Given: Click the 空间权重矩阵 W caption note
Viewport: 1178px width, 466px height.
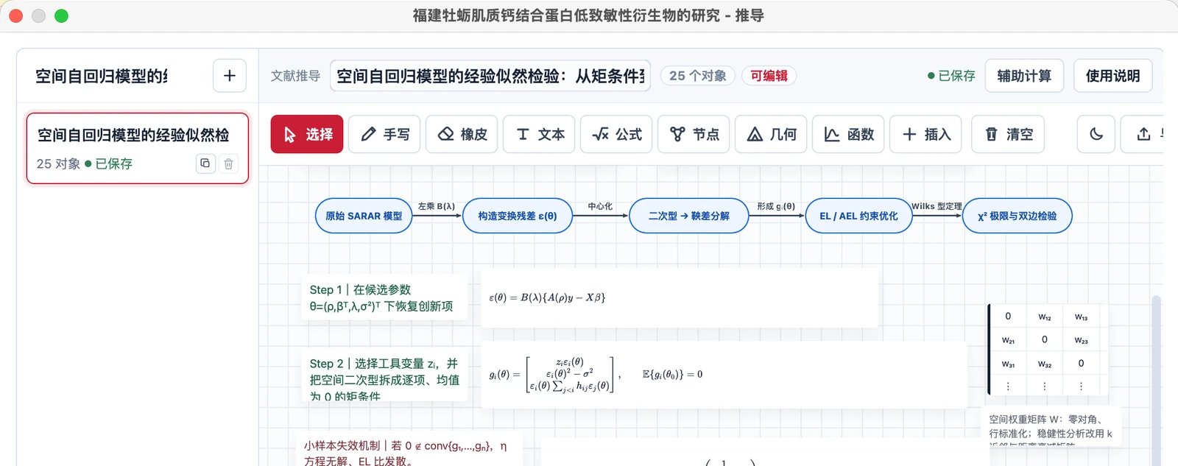Looking at the screenshot, I should 1051,426.
